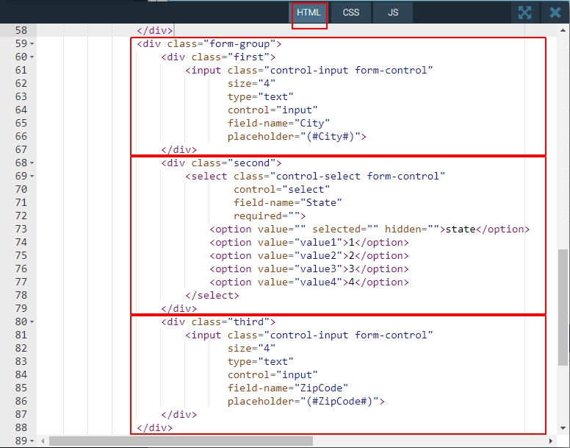Click select class="control-select form-control" line
This screenshot has width=570, height=448.
click(x=315, y=176)
